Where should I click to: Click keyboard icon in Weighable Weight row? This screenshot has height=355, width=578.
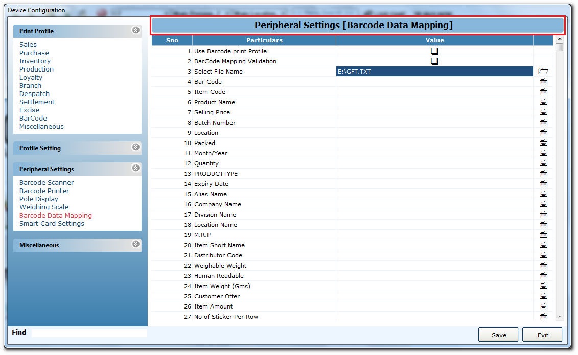click(x=543, y=266)
